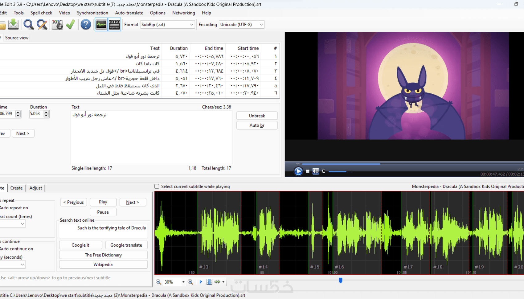Click the Wikipedia button
The height and width of the screenshot is (299, 524).
103,264
